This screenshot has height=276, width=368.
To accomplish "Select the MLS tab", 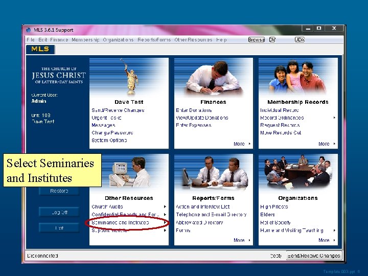I will click(40, 49).
